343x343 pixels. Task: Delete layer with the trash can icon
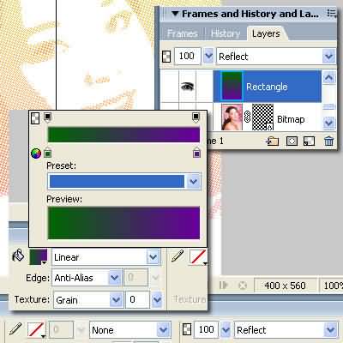point(328,141)
